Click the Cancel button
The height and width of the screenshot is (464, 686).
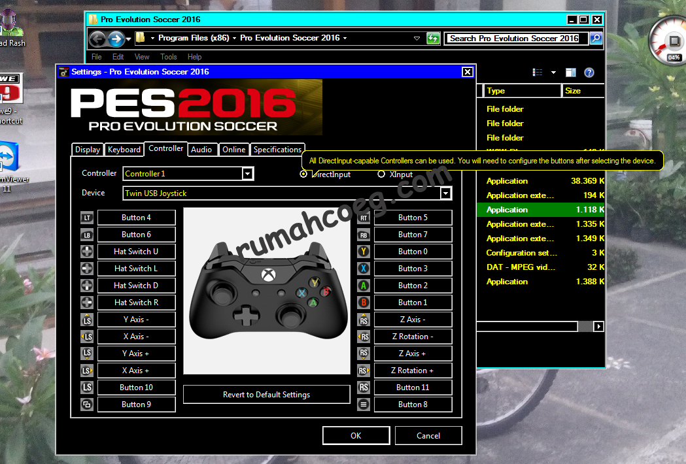tap(428, 436)
